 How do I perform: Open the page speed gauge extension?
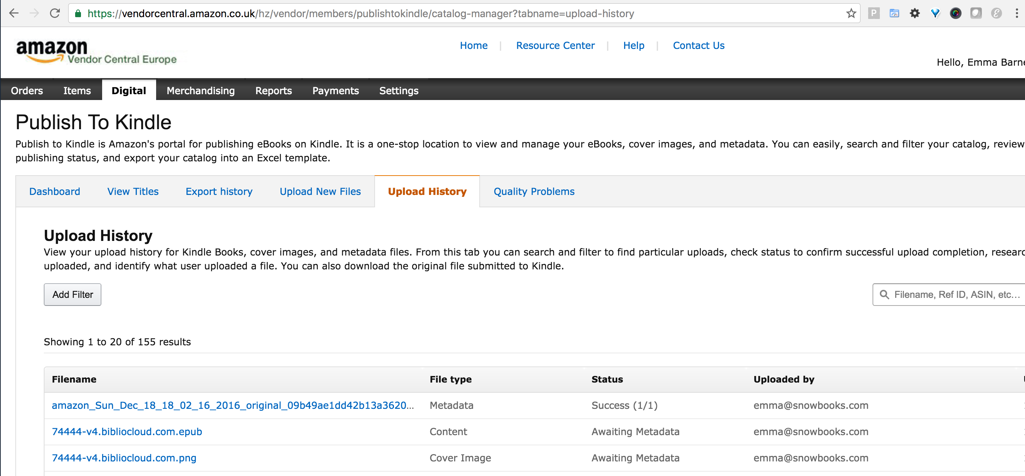pyautogui.click(x=894, y=14)
